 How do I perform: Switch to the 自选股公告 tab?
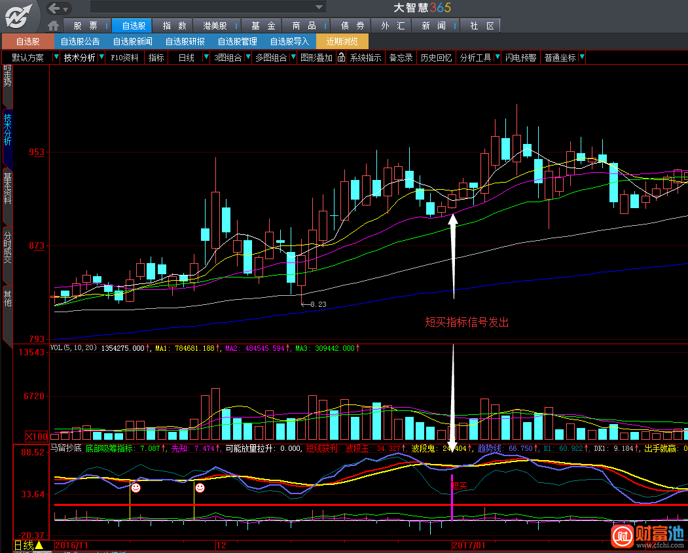[81, 42]
